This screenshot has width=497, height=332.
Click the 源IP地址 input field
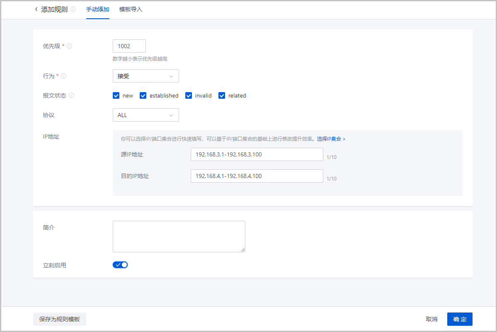coord(257,154)
